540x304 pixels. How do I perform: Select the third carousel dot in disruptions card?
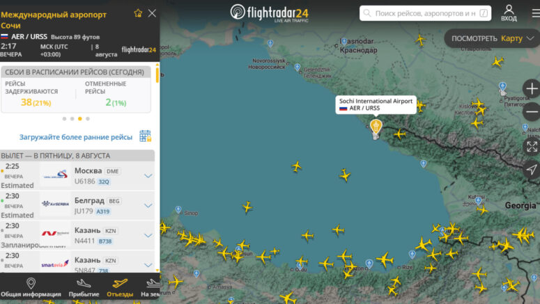click(x=80, y=119)
